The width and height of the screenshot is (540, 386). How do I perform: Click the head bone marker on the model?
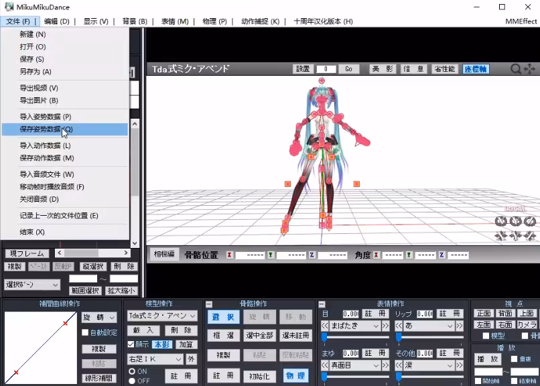coord(322,80)
